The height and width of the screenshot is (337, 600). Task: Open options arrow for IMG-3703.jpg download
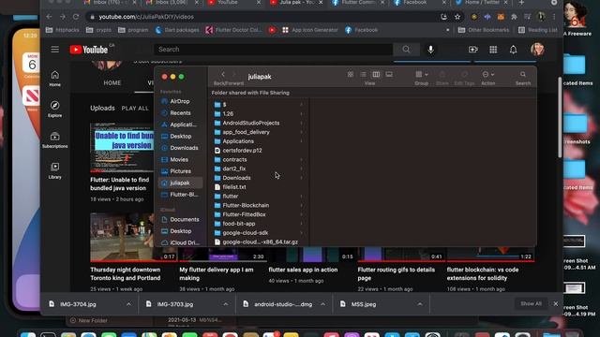(225, 304)
